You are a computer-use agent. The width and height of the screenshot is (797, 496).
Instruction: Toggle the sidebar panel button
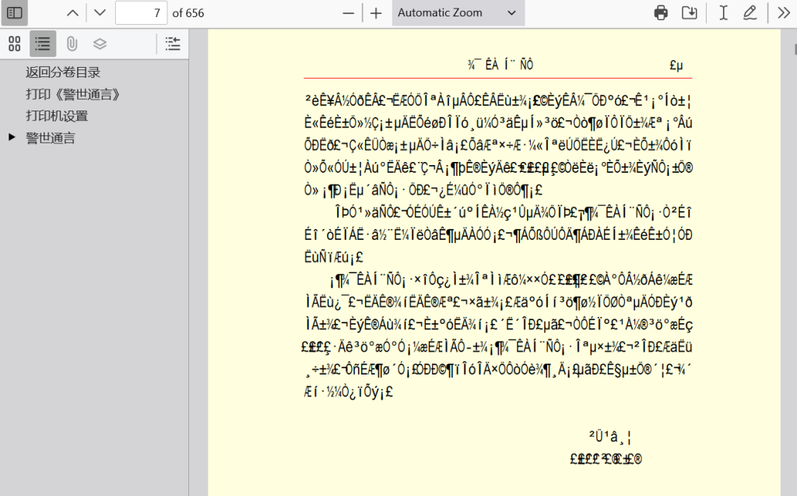[14, 12]
